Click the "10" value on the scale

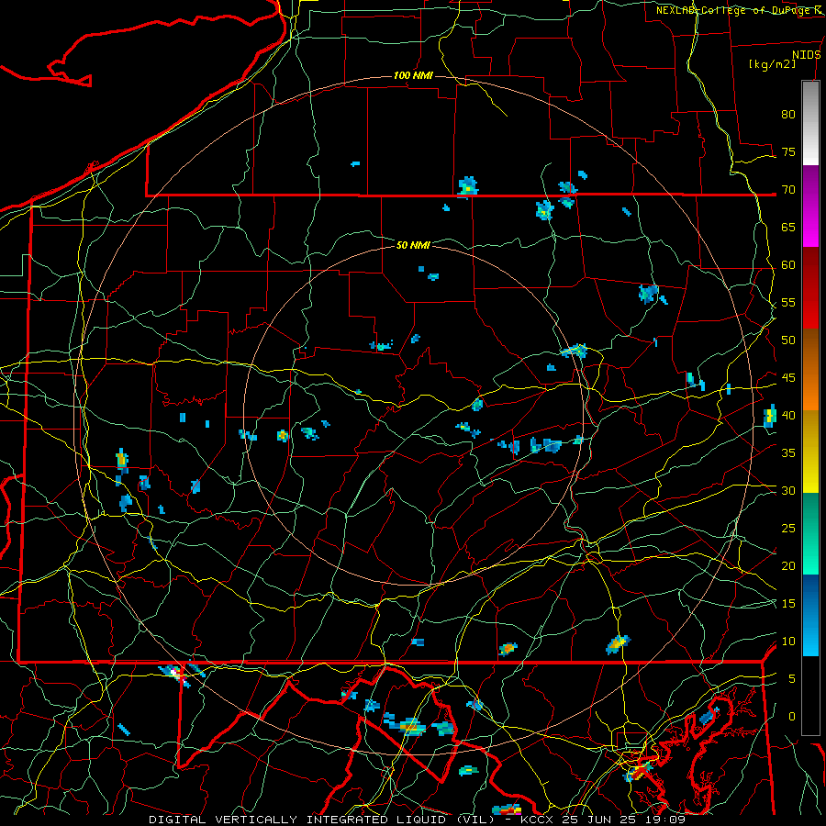[788, 642]
